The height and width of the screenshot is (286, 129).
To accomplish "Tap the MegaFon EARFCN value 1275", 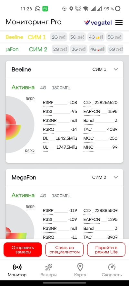I will [x=113, y=219].
